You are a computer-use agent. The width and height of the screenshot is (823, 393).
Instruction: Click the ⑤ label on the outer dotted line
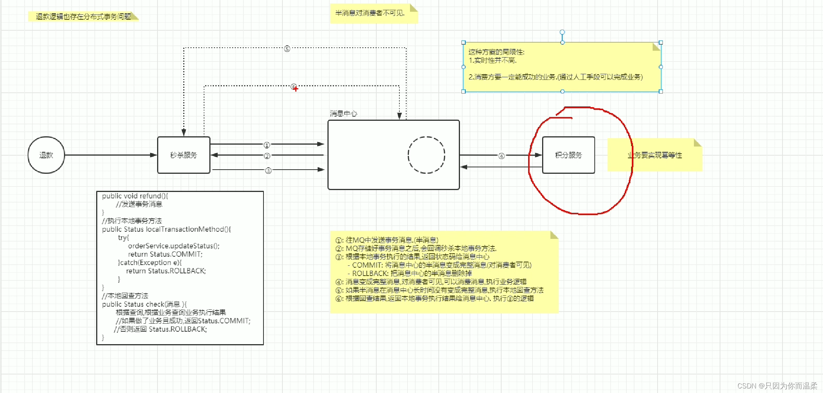point(287,49)
